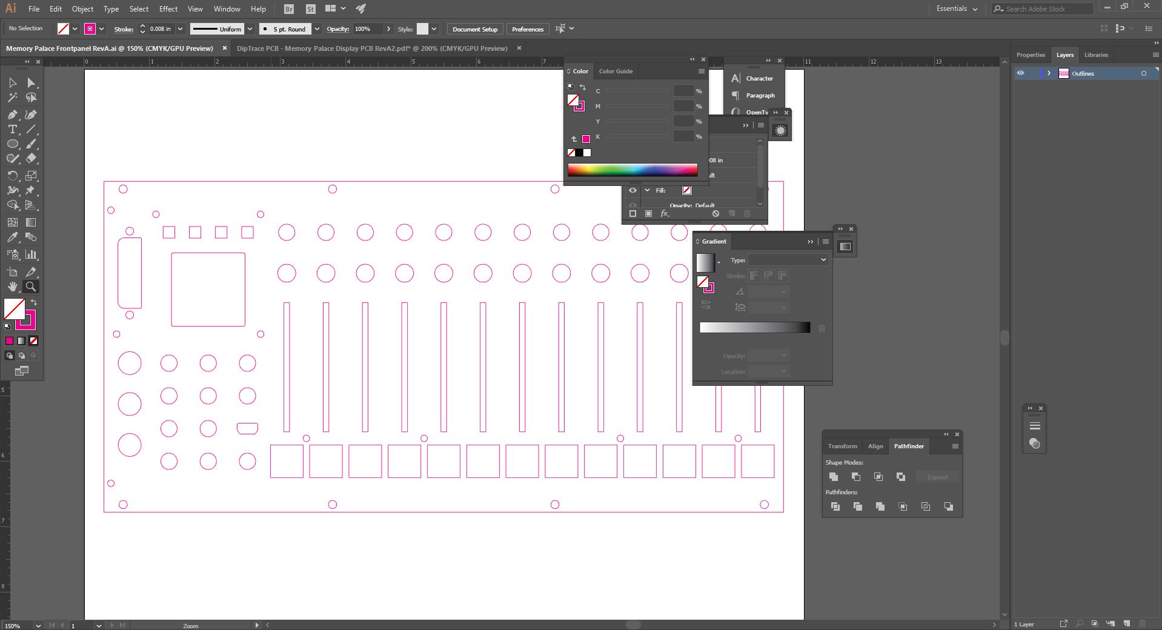Activate the Zoom tool
This screenshot has height=630, width=1162.
tap(31, 287)
